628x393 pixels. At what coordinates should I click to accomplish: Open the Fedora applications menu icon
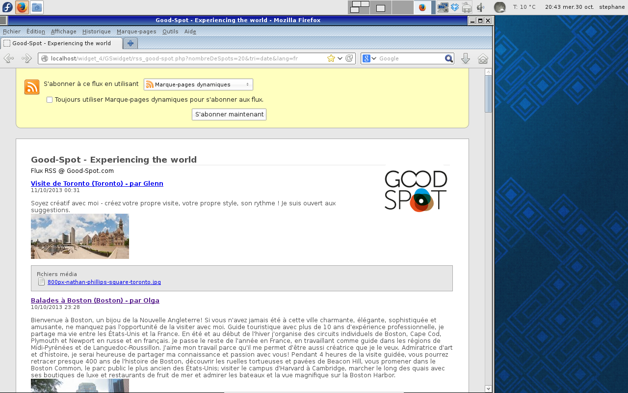click(7, 7)
